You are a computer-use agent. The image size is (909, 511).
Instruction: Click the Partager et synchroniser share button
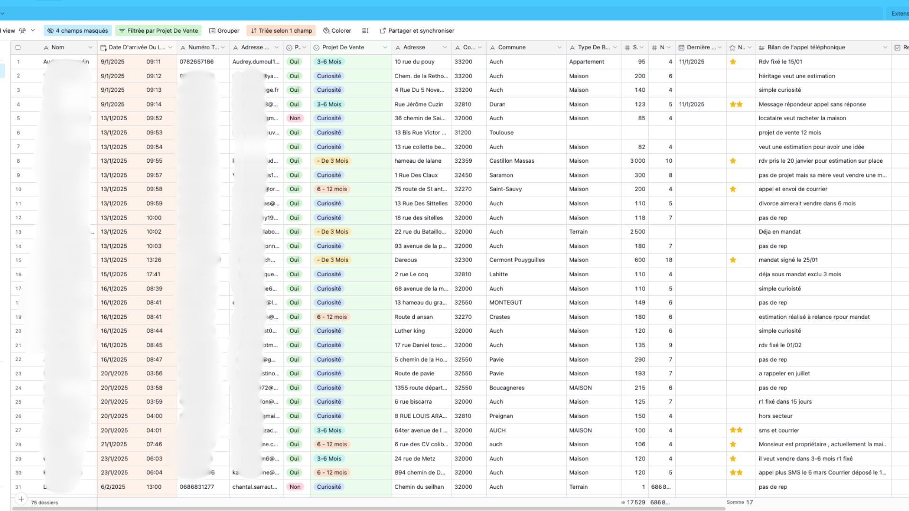(x=417, y=31)
